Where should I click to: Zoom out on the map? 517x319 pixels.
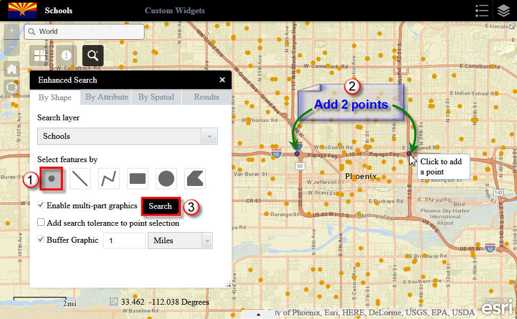12,47
